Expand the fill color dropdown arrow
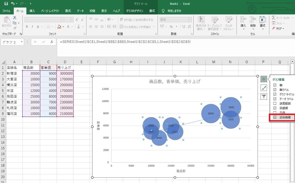This screenshot has height=183, width=295. (x=63, y=27)
